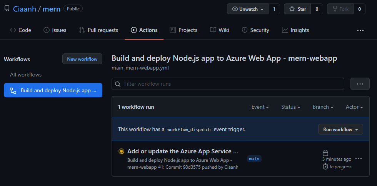Image resolution: width=377 pixels, height=186 pixels.
Task: Open the Ciaanh owner profile link
Action: [25, 9]
